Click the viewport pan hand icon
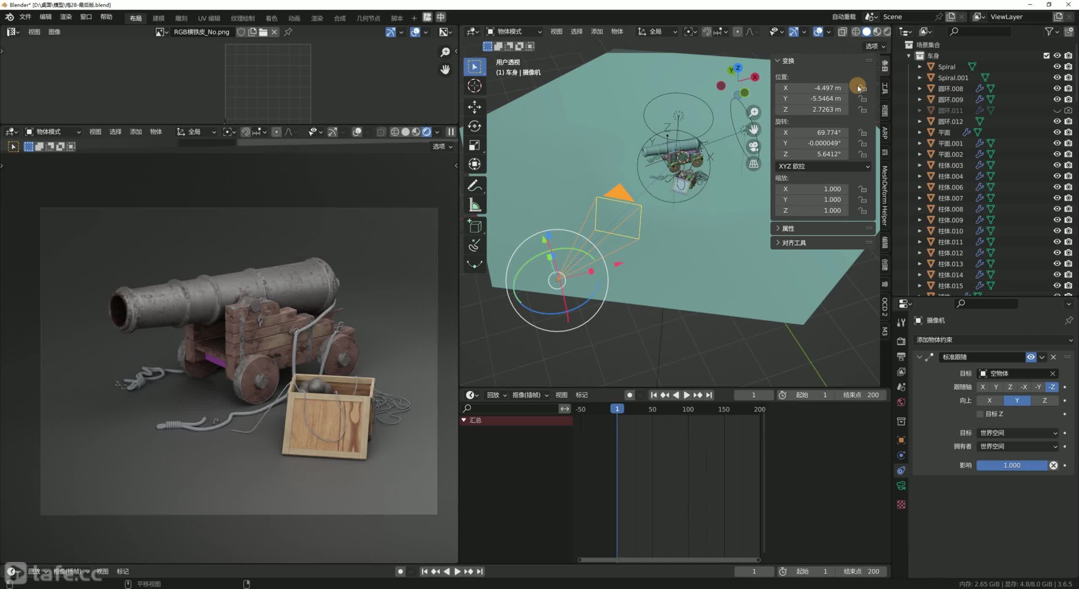This screenshot has height=589, width=1079. point(753,129)
